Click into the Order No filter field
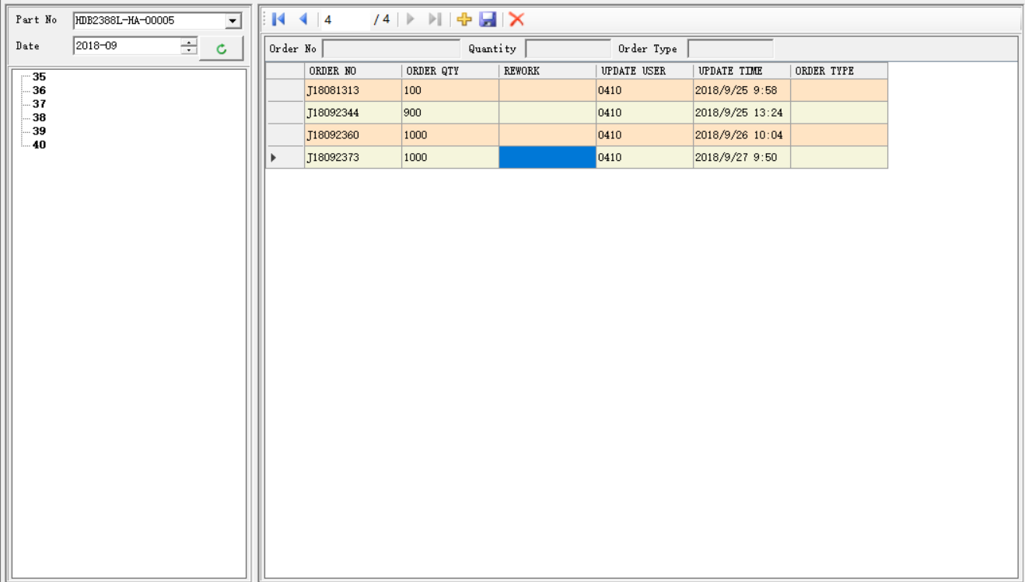Viewport: 1025px width, 582px height. tap(390, 49)
